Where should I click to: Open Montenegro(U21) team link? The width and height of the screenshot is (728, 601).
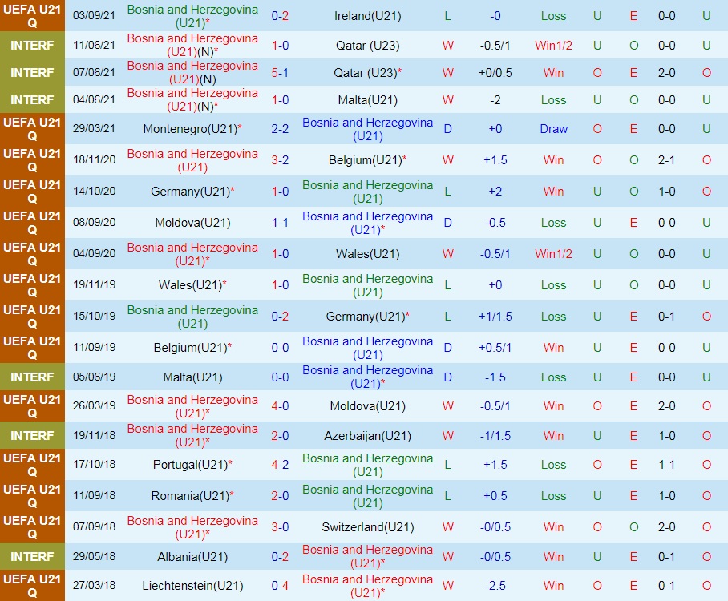coord(192,129)
